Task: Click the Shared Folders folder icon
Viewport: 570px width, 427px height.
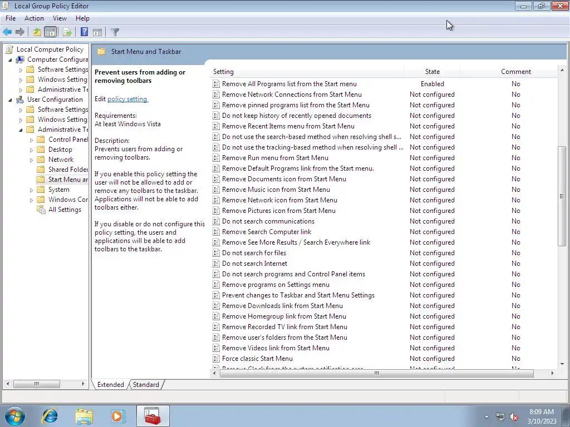Action: click(x=41, y=169)
